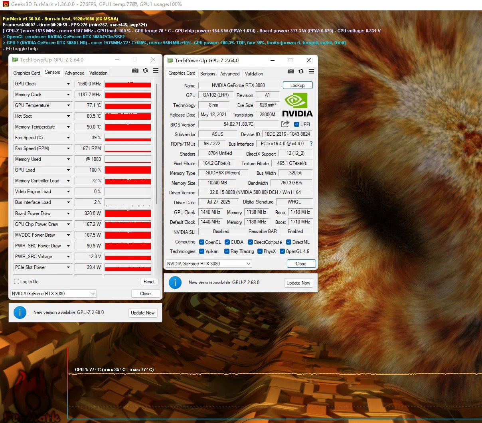
Task: Click Board Power Draw red graph bar
Action: [128, 213]
